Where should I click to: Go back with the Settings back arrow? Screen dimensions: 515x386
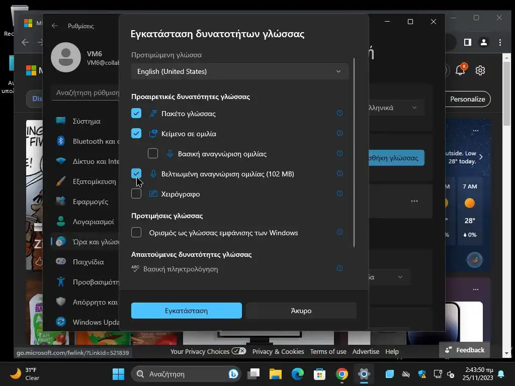54,26
